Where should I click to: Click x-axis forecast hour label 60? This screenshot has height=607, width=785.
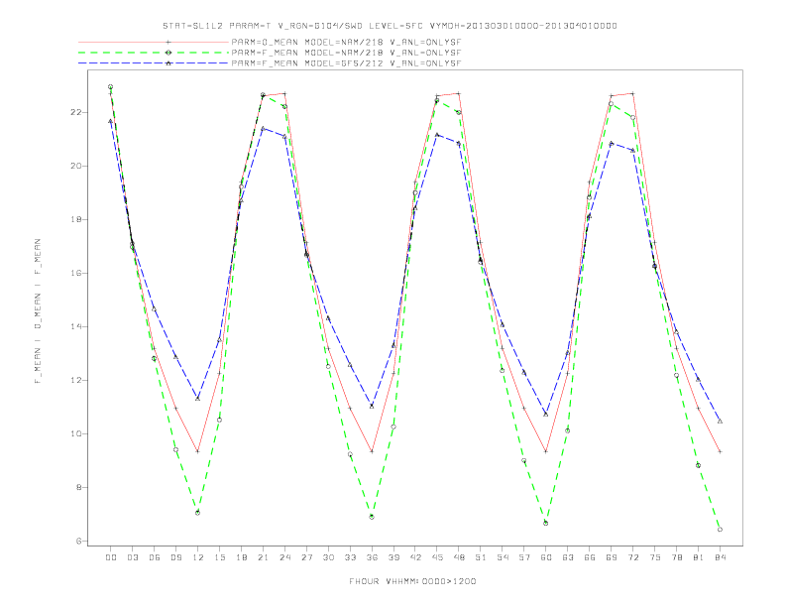(546, 557)
